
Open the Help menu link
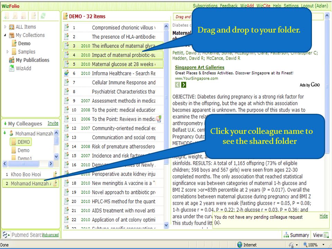(277, 6)
